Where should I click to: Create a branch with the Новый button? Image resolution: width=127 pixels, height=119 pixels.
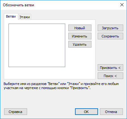tap(80, 28)
